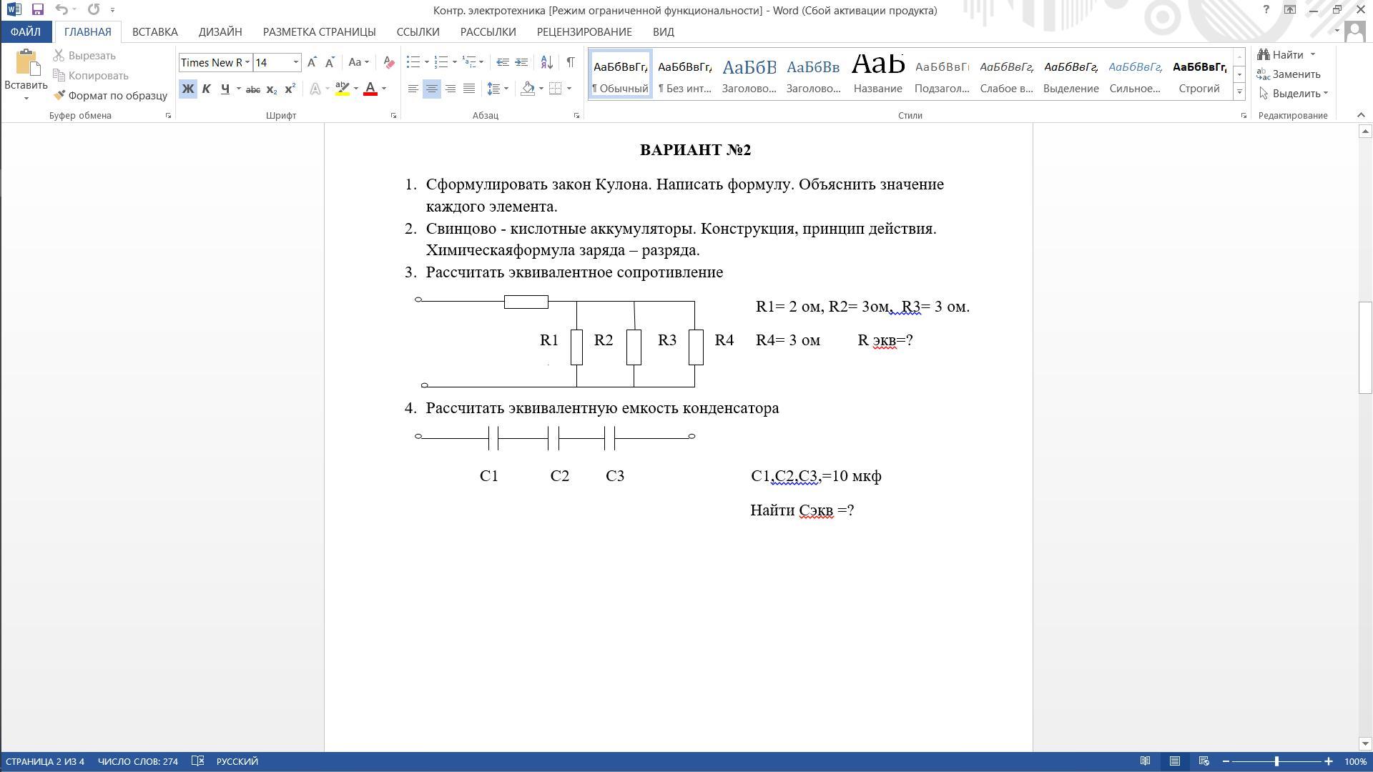This screenshot has height=772, width=1373.
Task: Open the ВСТАВКА ribbon tab
Action: [154, 32]
